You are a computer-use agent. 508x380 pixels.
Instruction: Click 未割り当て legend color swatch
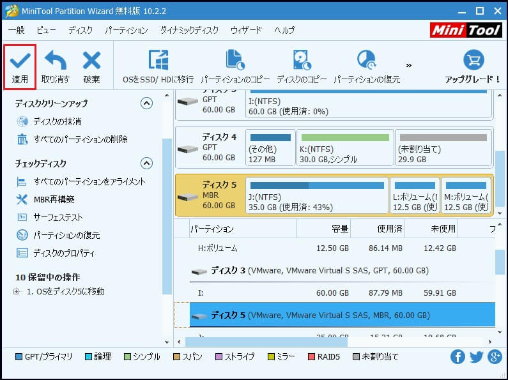pos(356,357)
